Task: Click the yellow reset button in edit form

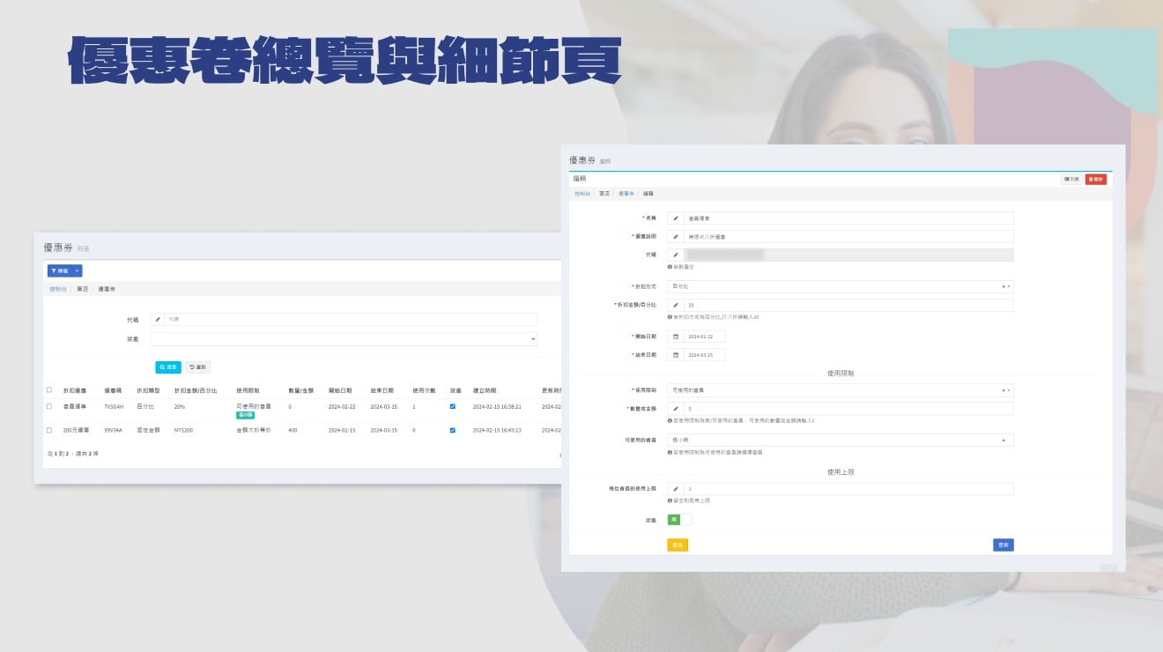Action: pos(678,545)
